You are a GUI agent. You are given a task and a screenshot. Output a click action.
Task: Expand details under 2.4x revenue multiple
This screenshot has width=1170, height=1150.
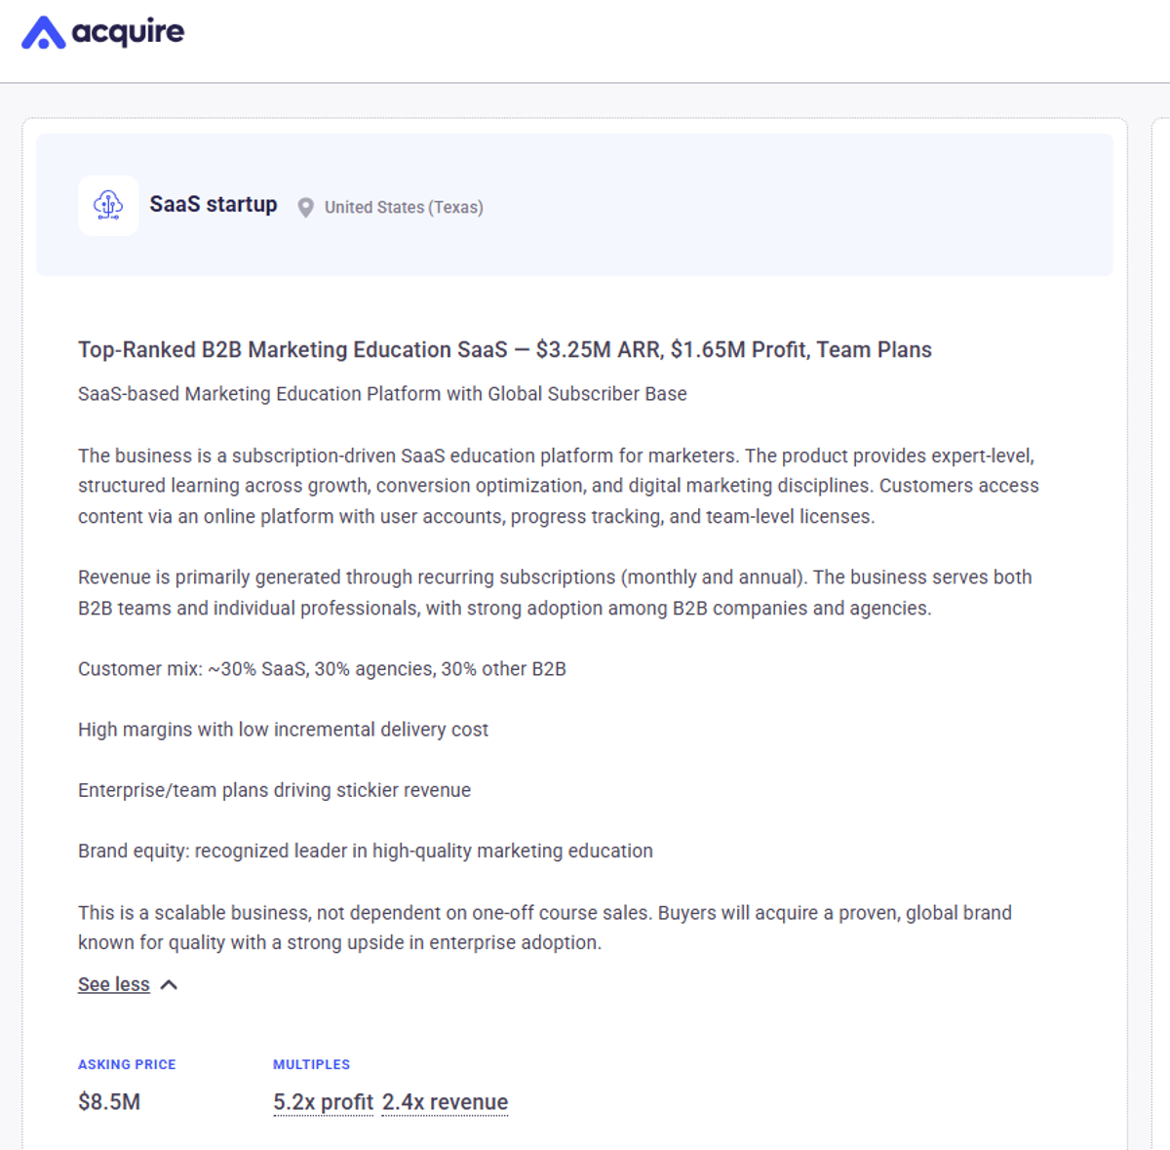click(445, 1101)
